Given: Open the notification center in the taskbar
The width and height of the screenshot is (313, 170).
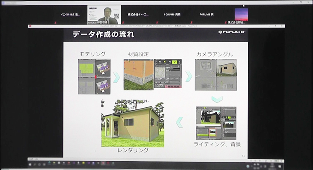Looking at the screenshot, I should (x=280, y=166).
